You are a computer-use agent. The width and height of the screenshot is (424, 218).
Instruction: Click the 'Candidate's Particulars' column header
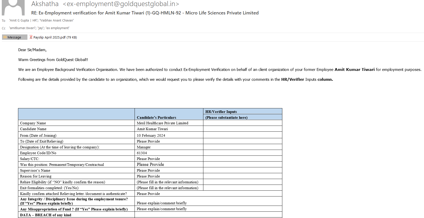pyautogui.click(x=156, y=117)
